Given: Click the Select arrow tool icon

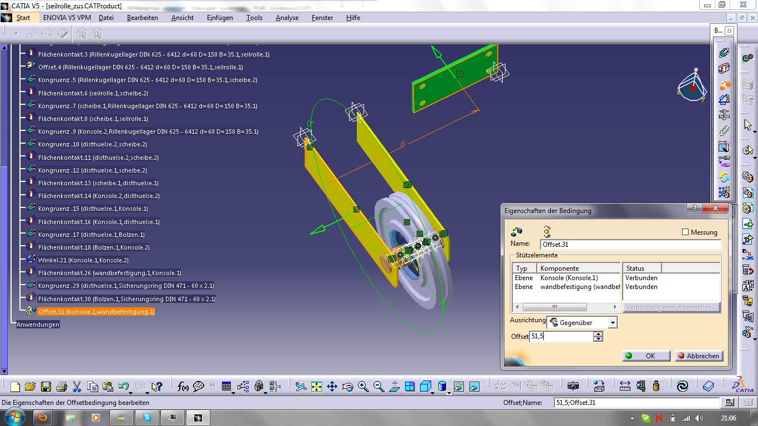Looking at the screenshot, I should (x=747, y=125).
